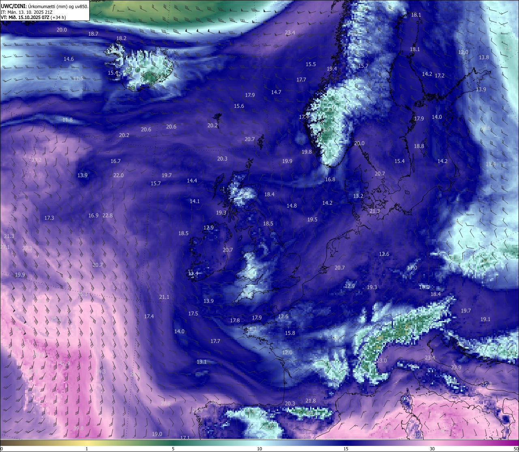
Task: Click the color scale tick label '10'
Action: (259, 449)
